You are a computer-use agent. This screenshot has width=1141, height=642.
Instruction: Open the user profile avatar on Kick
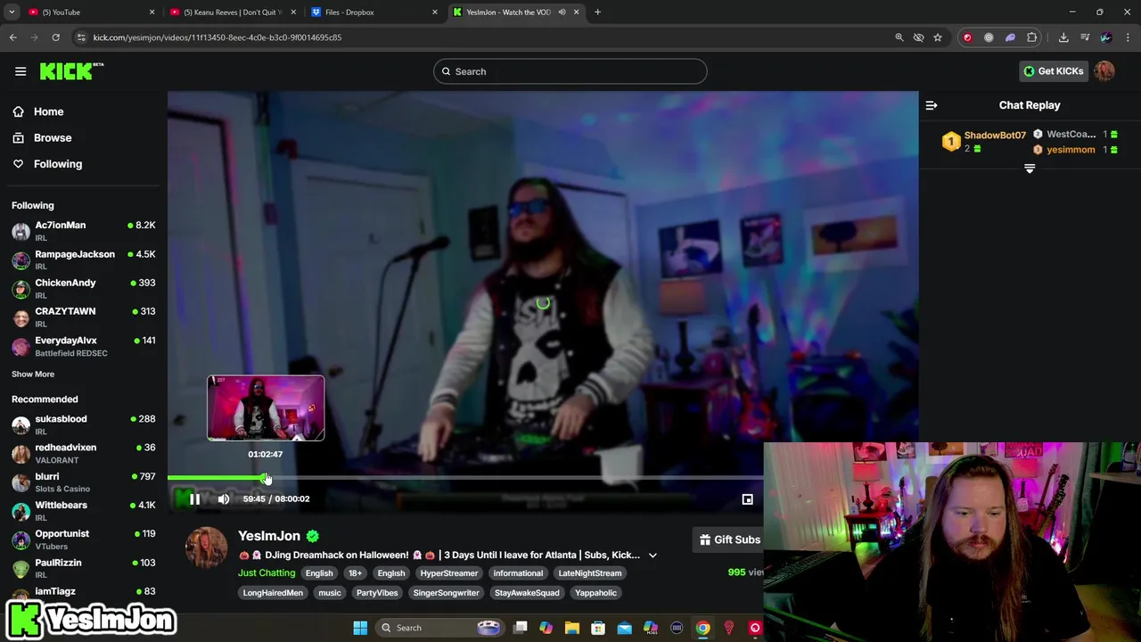coord(1104,71)
